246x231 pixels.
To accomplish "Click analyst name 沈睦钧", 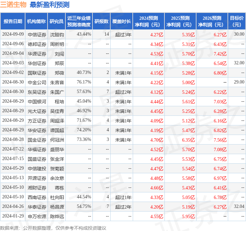I will [x=57, y=35].
